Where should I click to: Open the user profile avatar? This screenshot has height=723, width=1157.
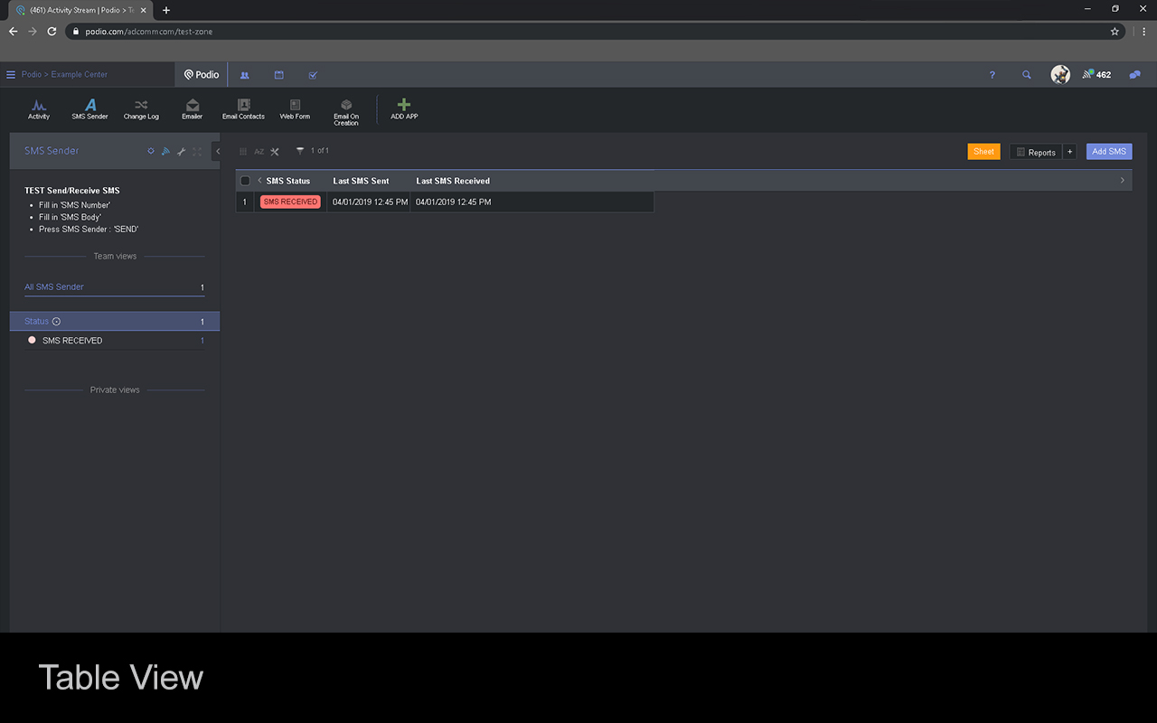coord(1060,75)
